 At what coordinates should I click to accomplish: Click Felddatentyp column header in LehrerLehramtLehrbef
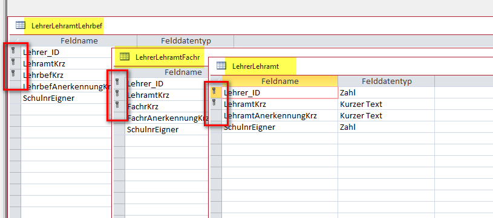[x=186, y=41]
